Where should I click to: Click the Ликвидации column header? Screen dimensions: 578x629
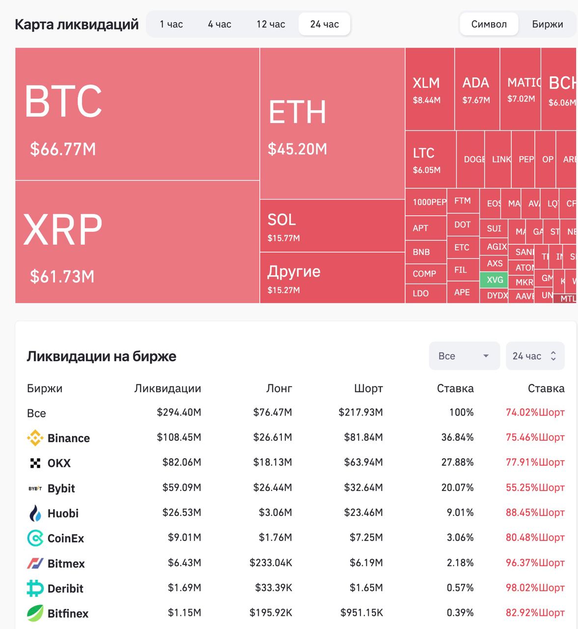[167, 388]
